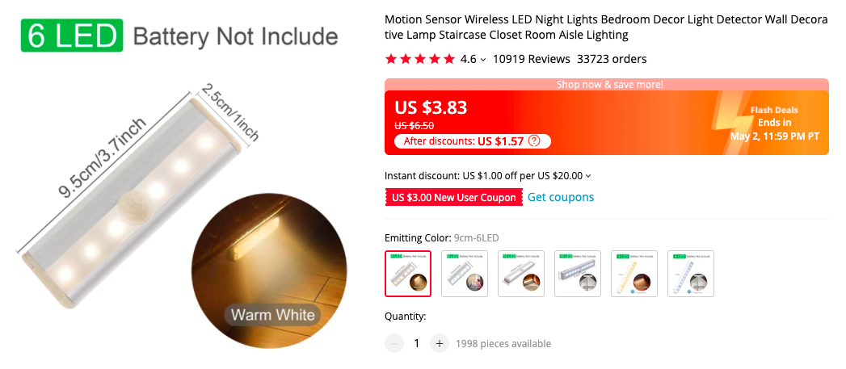This screenshot has height=369, width=846.
Task: Click the five-star rating icons
Action: point(419,59)
